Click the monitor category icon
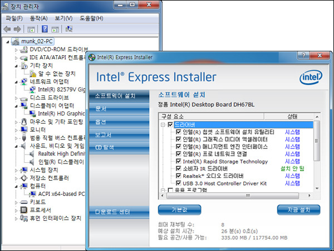334x251 pixels. [24, 130]
